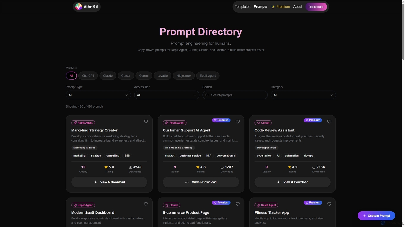Click Replit Agent badge on Fitness Tracker App

click(x=266, y=205)
